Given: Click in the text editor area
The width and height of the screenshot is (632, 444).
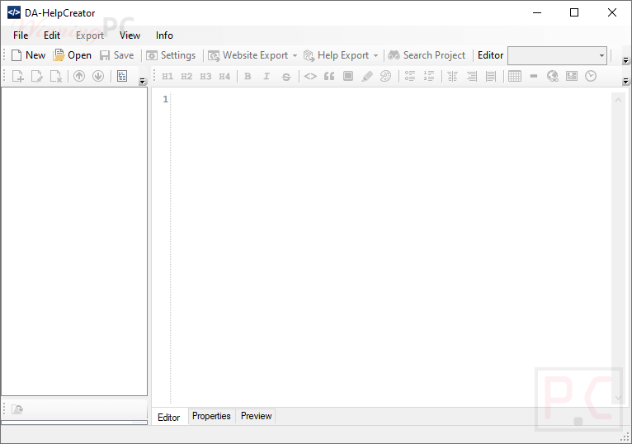Looking at the screenshot, I should pos(391,248).
